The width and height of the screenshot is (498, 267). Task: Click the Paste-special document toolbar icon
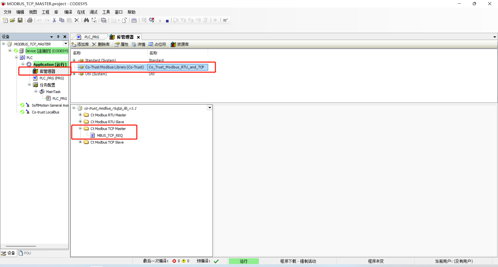pos(104,20)
